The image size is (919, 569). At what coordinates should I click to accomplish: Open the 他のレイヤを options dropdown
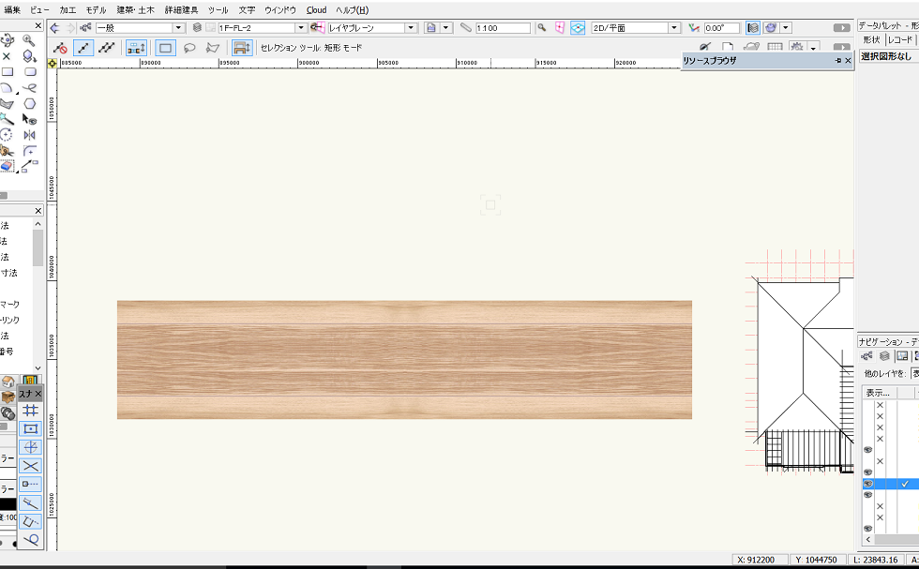[914, 373]
